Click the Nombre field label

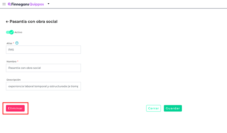tap(12, 61)
